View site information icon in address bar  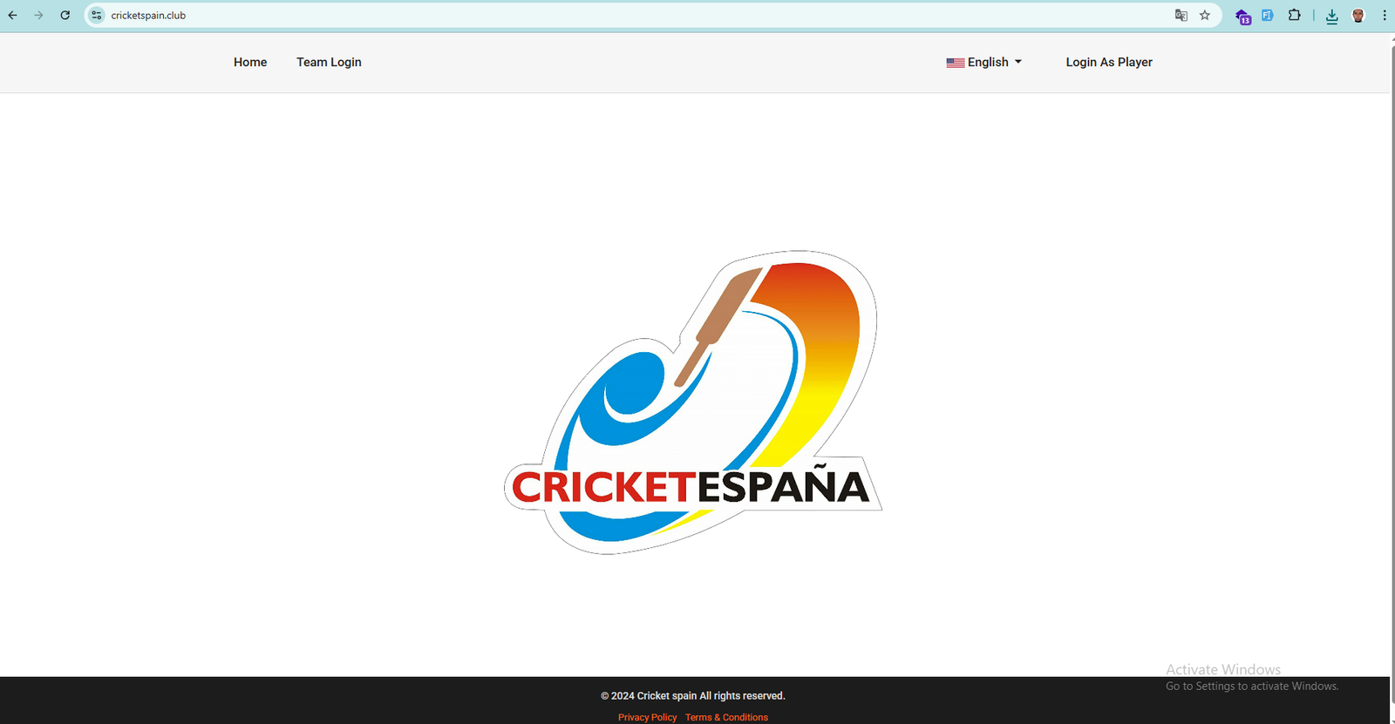tap(97, 16)
